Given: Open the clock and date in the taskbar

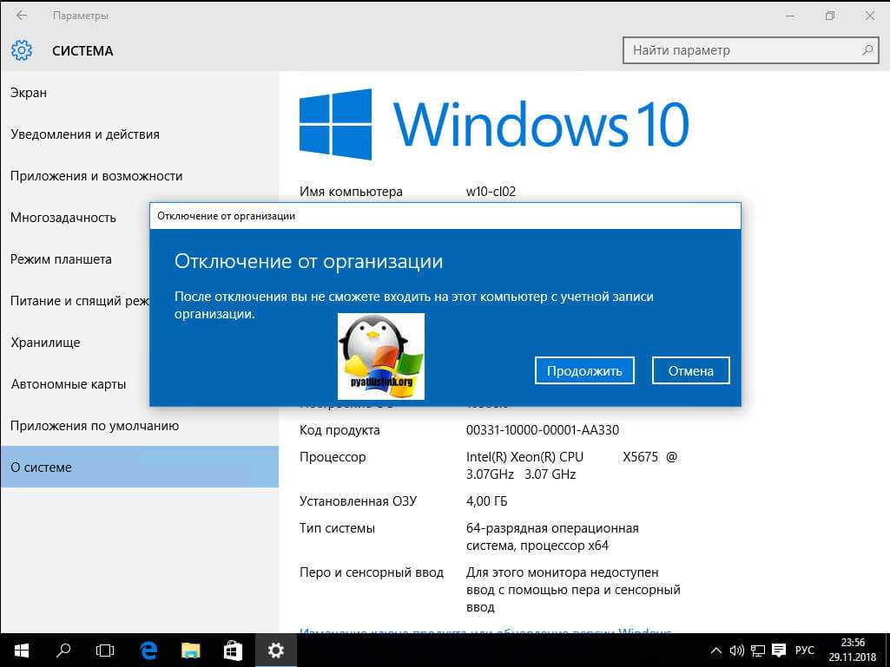Looking at the screenshot, I should tap(853, 650).
